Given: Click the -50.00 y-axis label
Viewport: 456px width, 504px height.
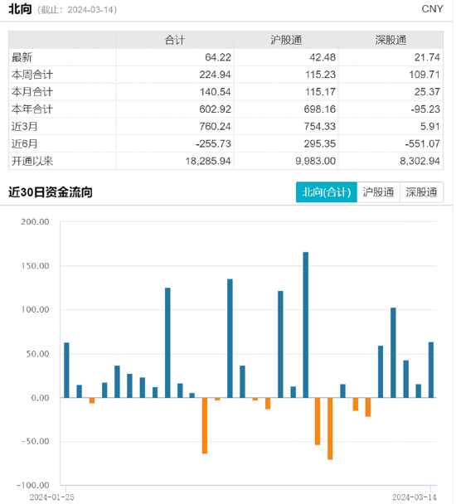Looking at the screenshot, I should [x=36, y=441].
